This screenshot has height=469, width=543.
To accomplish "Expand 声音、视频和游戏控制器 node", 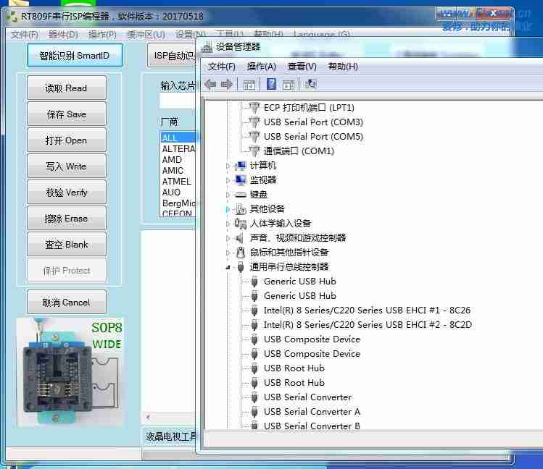I will coord(228,238).
